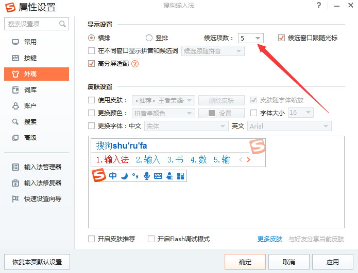Click the user account icon in preview toolbar
Image resolution: width=358 pixels, height=273 pixels.
coord(169,176)
